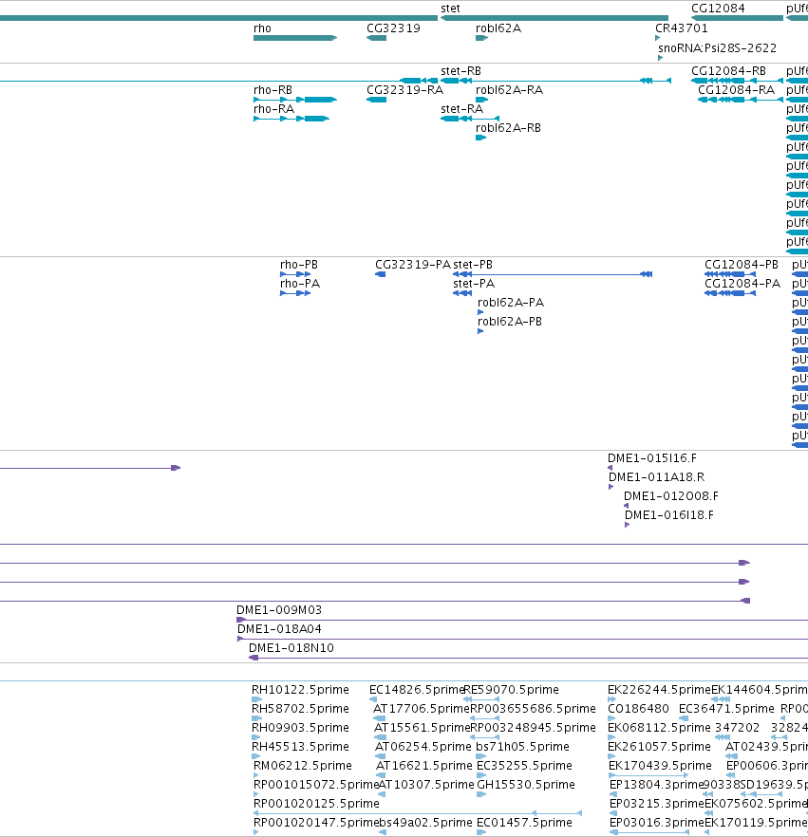Click the rho-PA protein label
This screenshot has height=837, width=808.
coord(300,284)
